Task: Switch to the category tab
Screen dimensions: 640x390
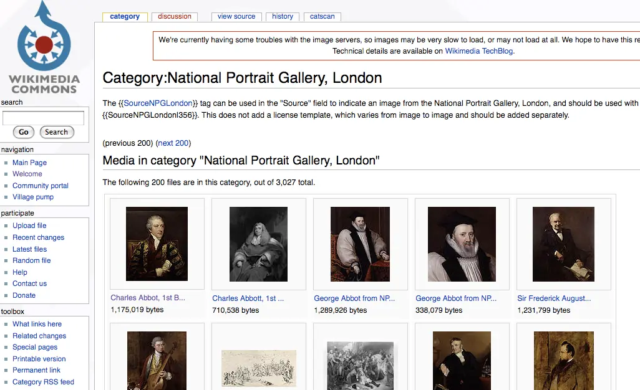Action: coord(125,17)
